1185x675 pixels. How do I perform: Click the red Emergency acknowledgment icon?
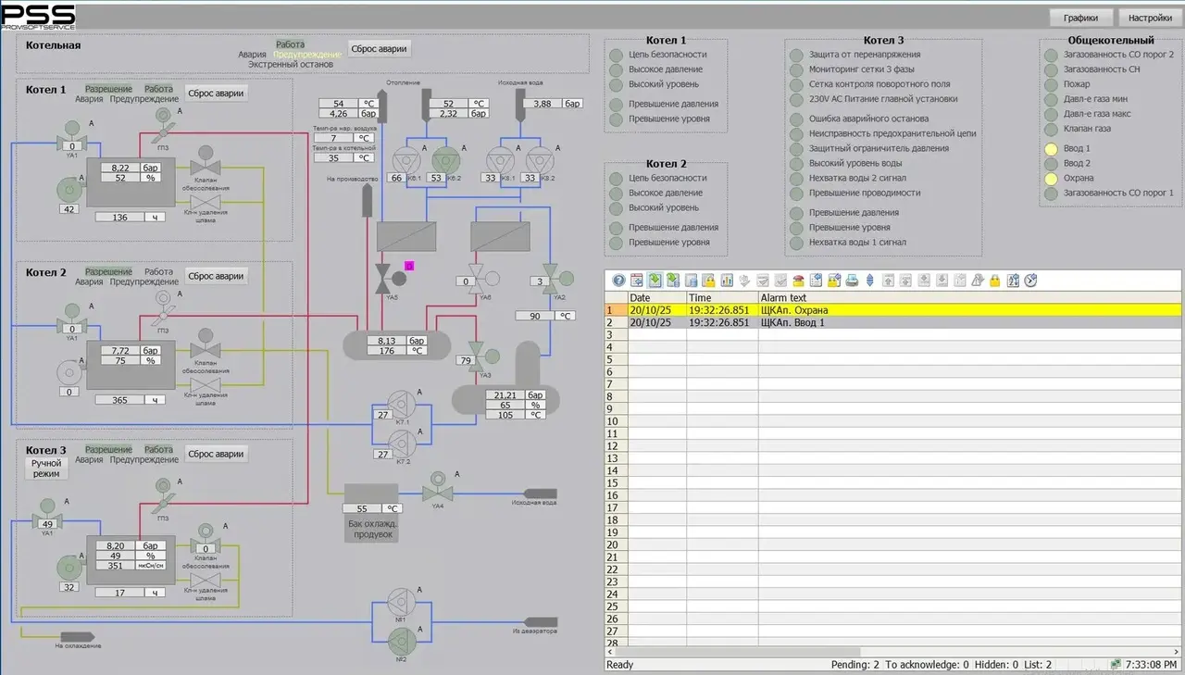pyautogui.click(x=799, y=281)
